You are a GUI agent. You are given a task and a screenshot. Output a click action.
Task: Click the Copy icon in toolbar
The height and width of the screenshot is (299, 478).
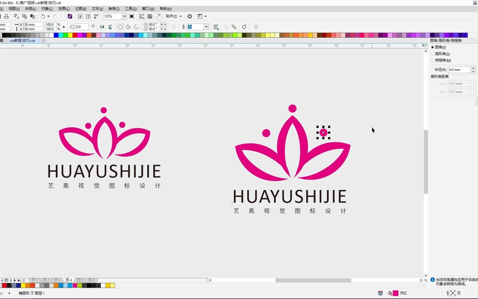24,16
